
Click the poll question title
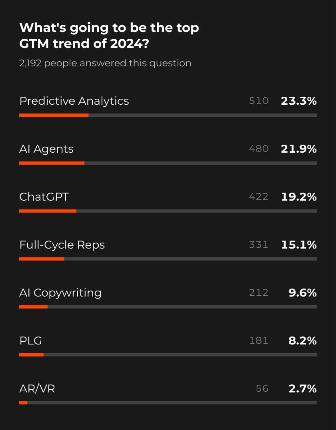pos(109,36)
